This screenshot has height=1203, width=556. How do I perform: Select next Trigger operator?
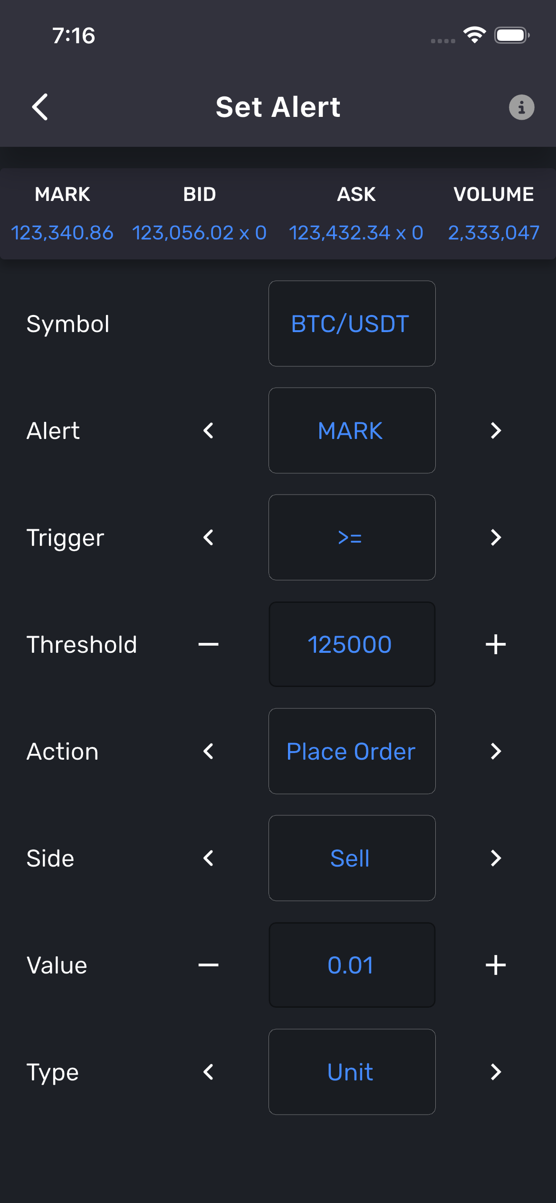tap(495, 537)
